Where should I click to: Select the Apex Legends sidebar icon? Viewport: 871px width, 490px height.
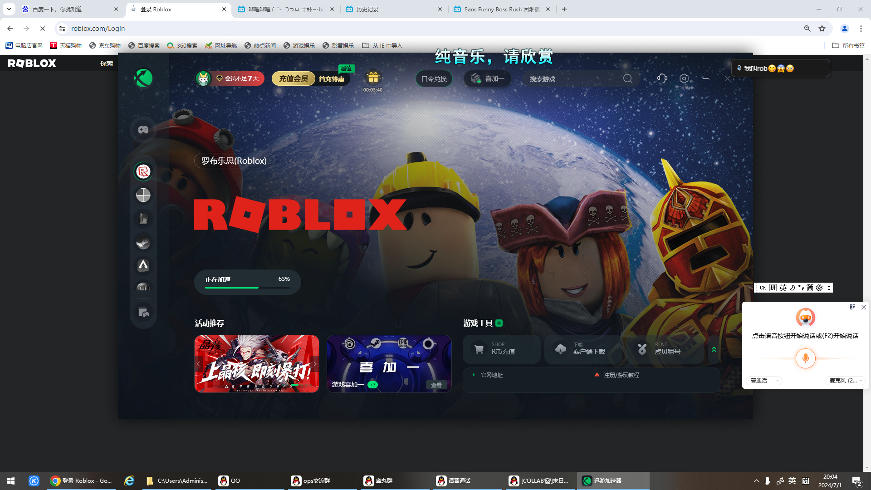143,265
